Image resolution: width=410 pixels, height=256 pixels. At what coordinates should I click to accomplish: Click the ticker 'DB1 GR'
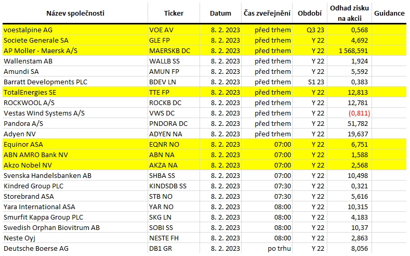(161, 249)
